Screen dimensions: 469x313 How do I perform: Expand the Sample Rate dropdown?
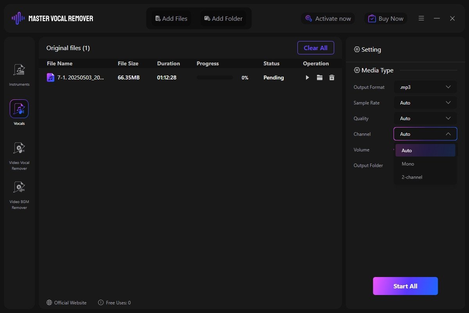(425, 103)
